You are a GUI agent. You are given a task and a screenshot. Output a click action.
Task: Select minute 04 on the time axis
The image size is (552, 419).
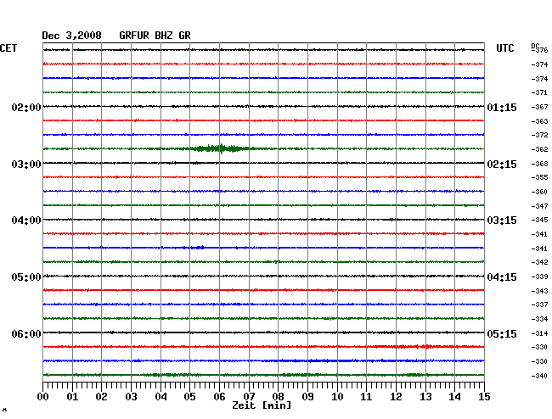[x=161, y=397]
